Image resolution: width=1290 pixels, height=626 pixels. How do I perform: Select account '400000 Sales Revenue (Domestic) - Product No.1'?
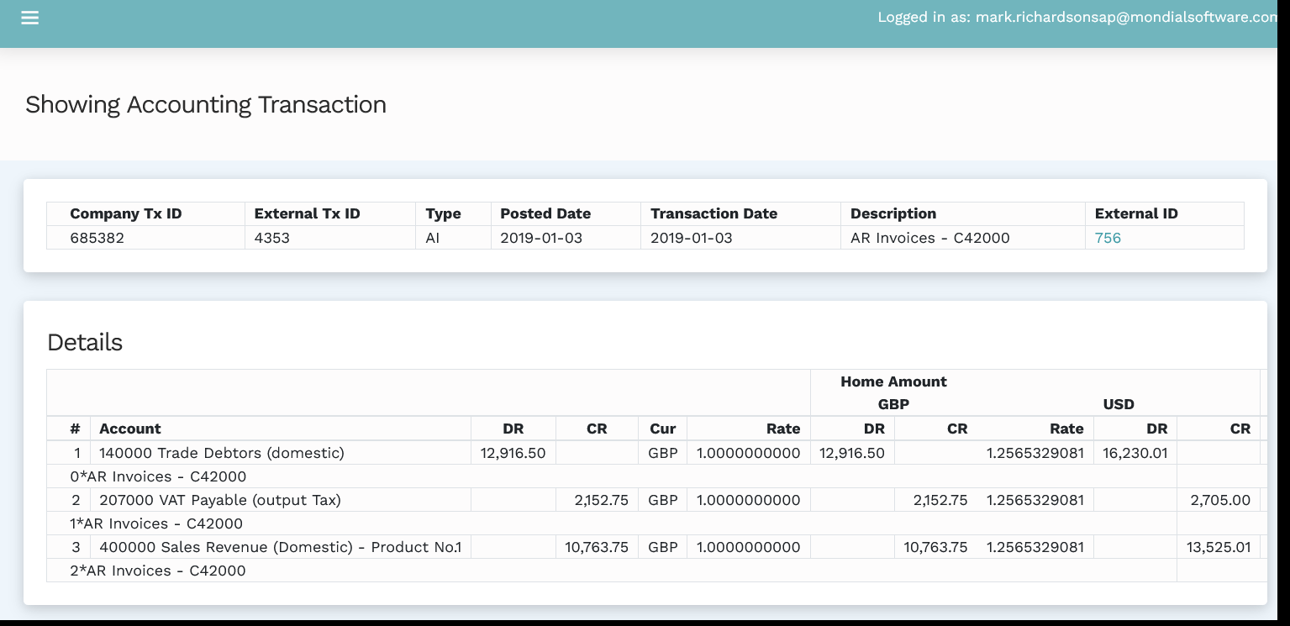click(x=281, y=547)
